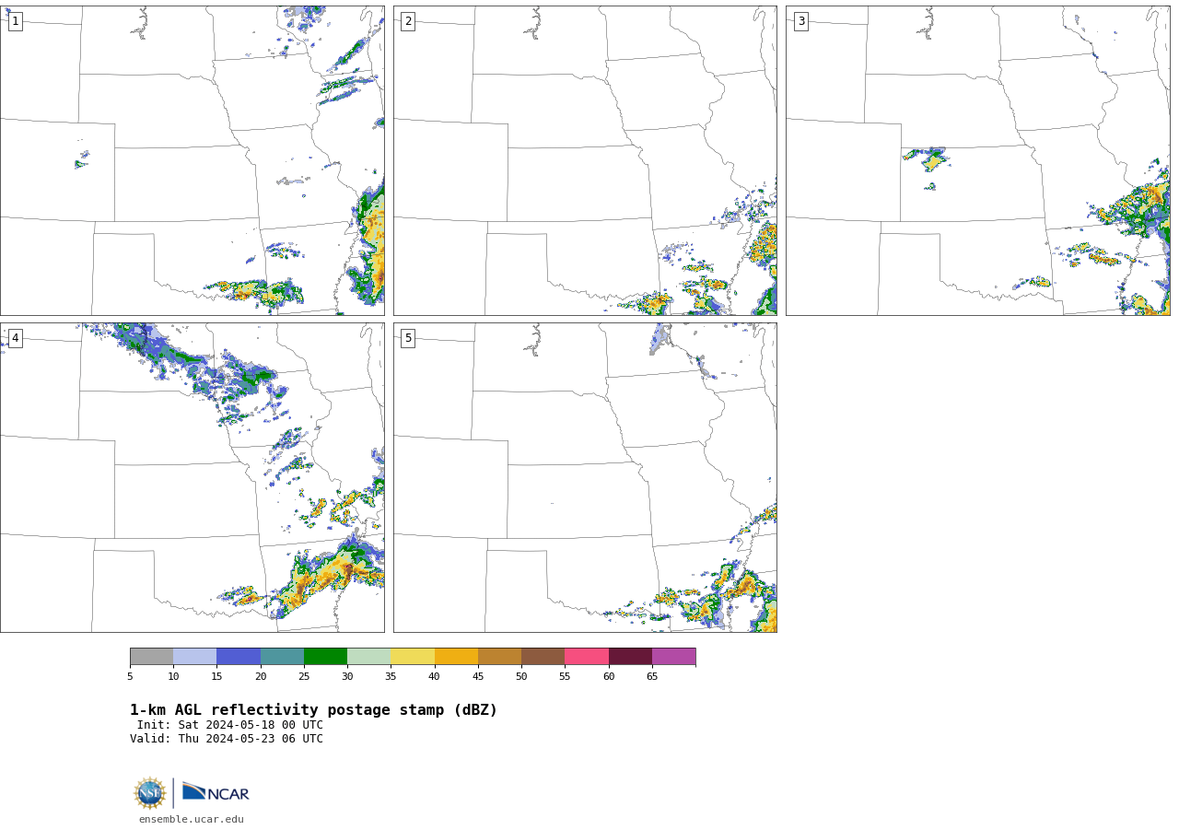
Task: Click the Valid: Thu 2024-05-23 06 UTC text
Action: click(227, 739)
